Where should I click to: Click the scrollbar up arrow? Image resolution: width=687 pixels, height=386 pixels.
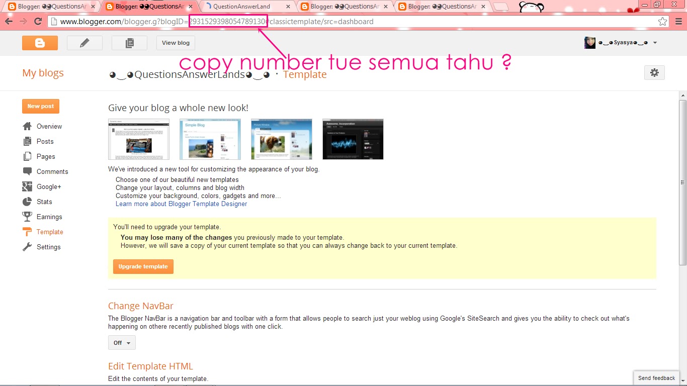682,95
